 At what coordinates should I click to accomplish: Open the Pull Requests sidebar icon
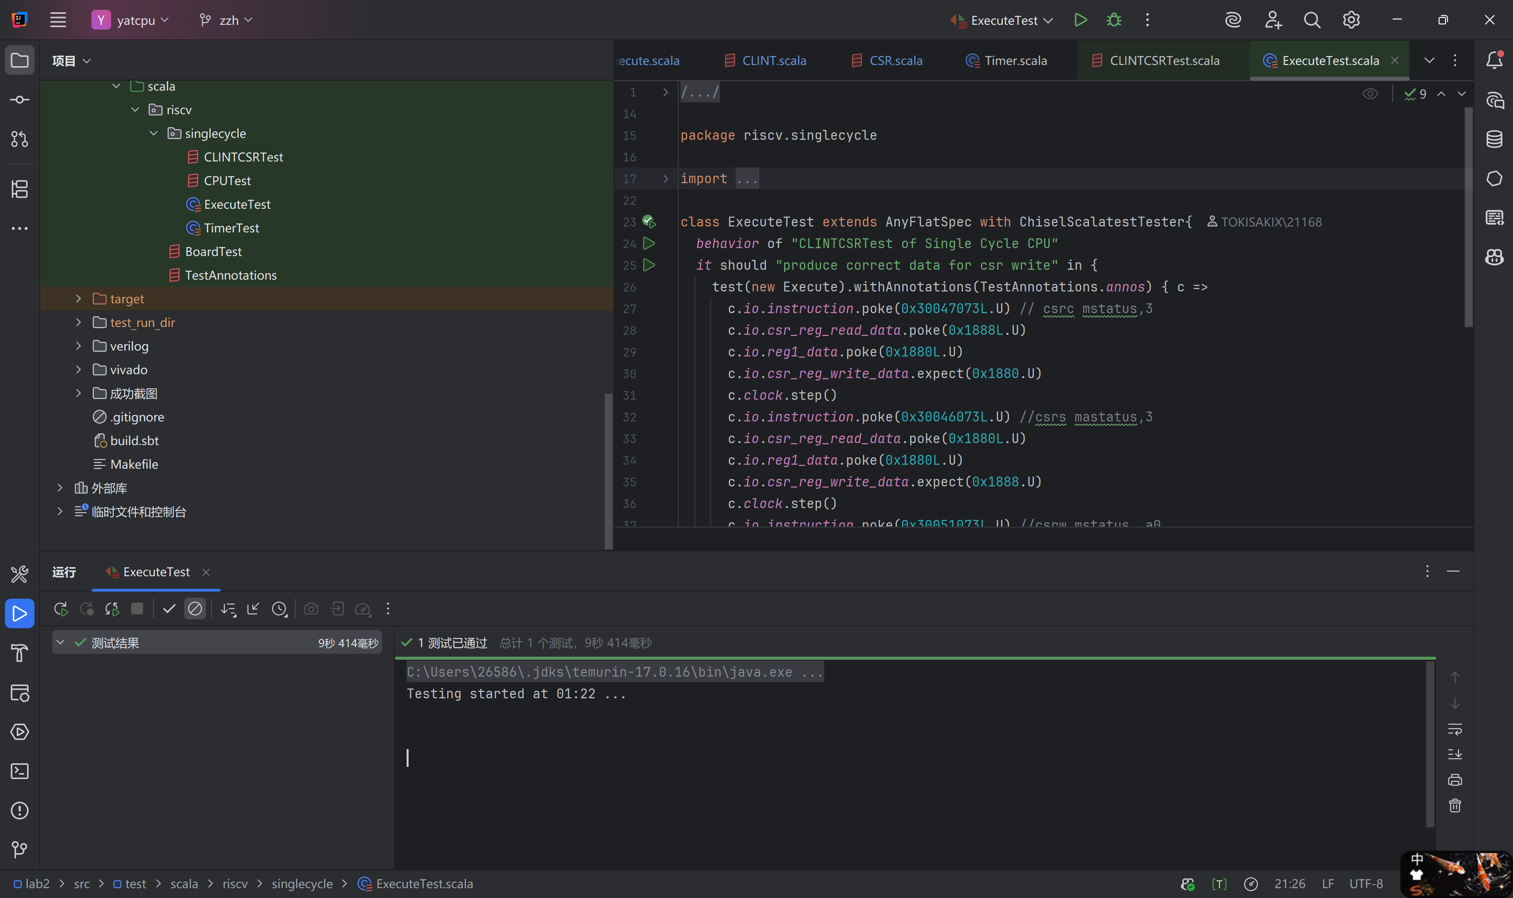click(19, 139)
